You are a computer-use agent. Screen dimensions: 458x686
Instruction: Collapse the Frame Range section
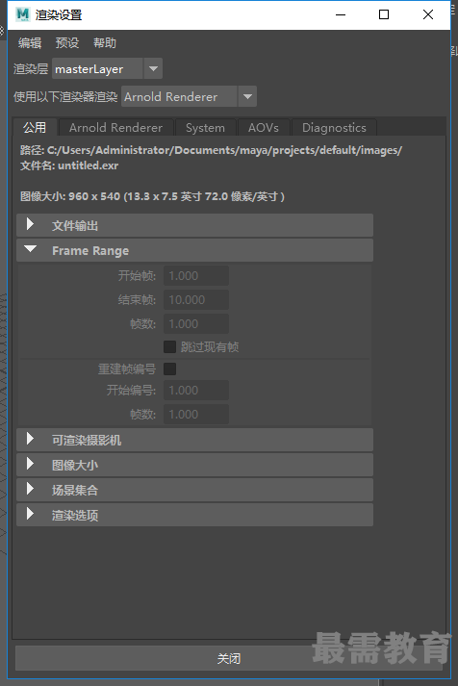pyautogui.click(x=194, y=251)
